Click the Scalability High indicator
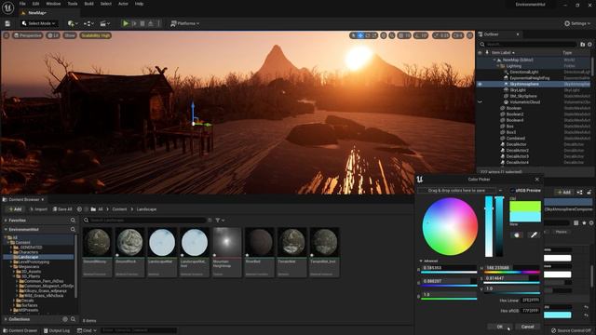Screen dimensions: 596x335 click(95, 35)
